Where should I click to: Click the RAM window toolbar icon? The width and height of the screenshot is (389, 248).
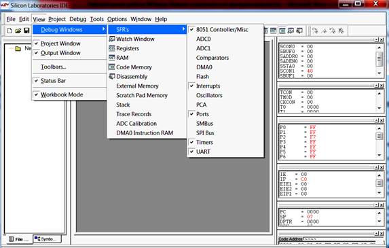pyautogui.click(x=274, y=31)
